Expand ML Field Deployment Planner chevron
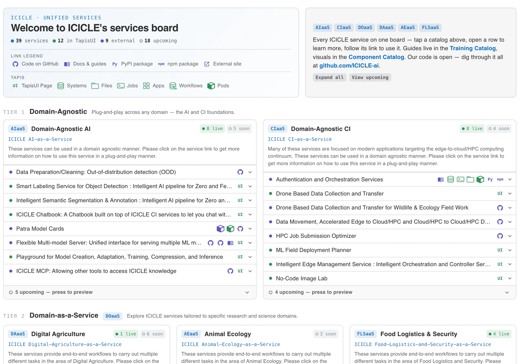 pos(510,250)
